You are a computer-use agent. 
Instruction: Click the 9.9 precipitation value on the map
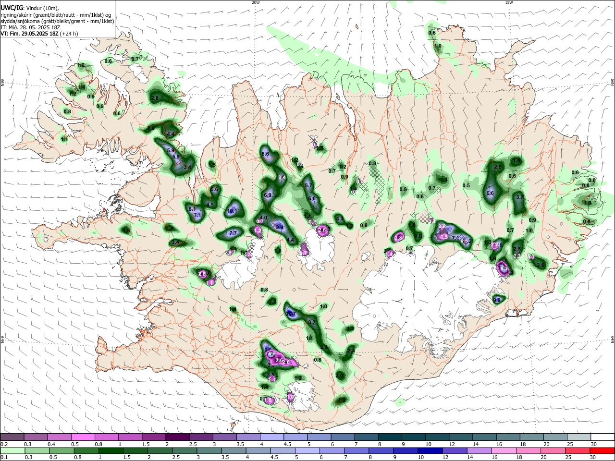pyautogui.click(x=497, y=301)
